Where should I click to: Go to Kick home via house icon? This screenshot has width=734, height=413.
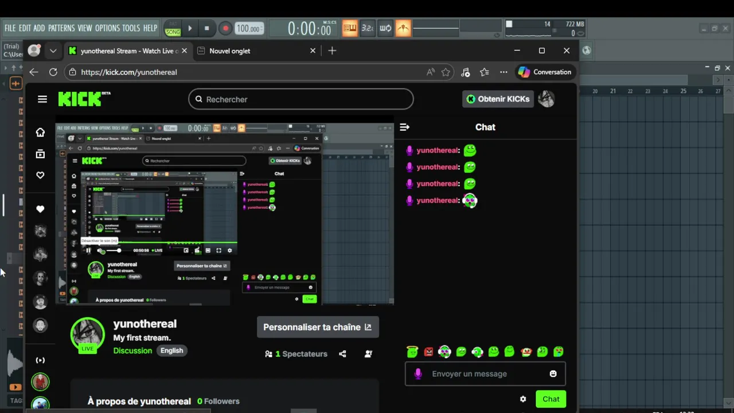point(40,133)
